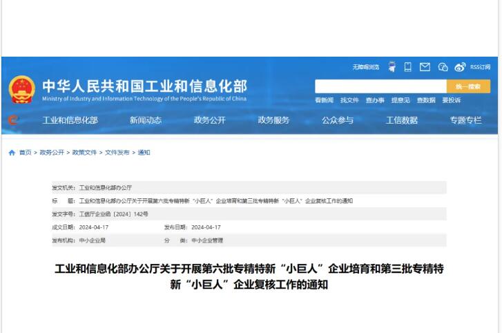Image resolution: width=502 pixels, height=333 pixels.
Task: Open 无障碍浏览 accessibility mode
Action: click(365, 67)
